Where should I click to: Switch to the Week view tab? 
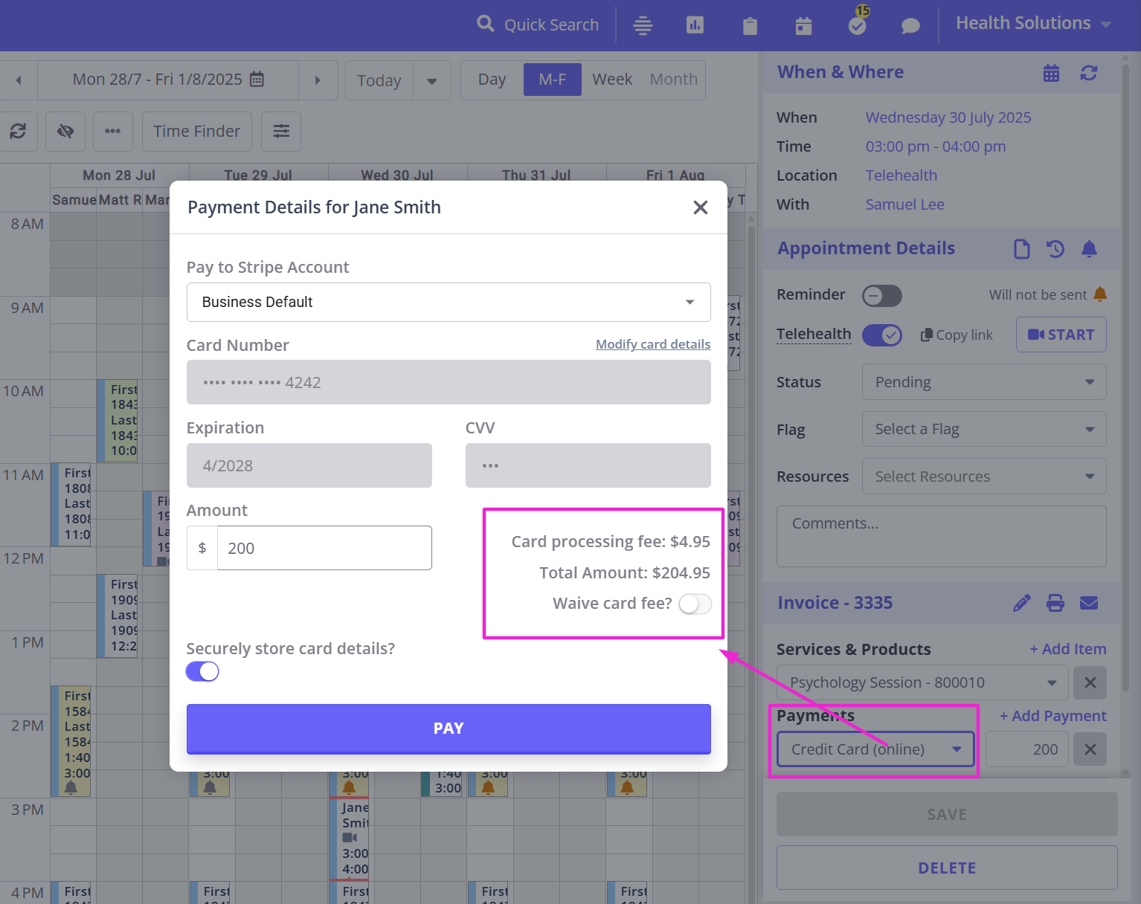click(x=611, y=79)
